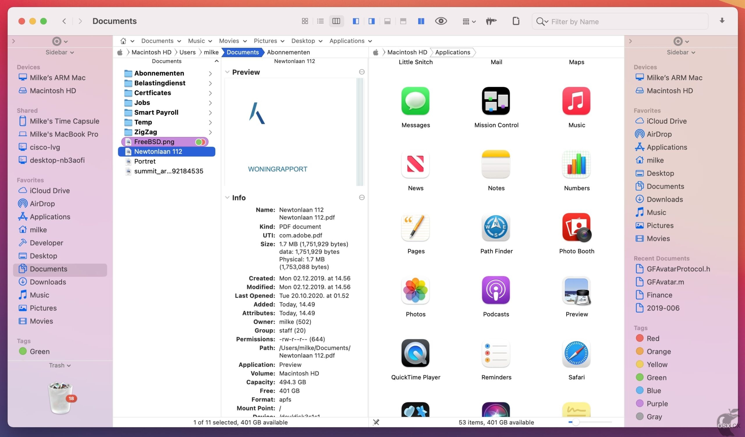
Task: Toggle eye visibility button in toolbar
Action: coord(441,21)
